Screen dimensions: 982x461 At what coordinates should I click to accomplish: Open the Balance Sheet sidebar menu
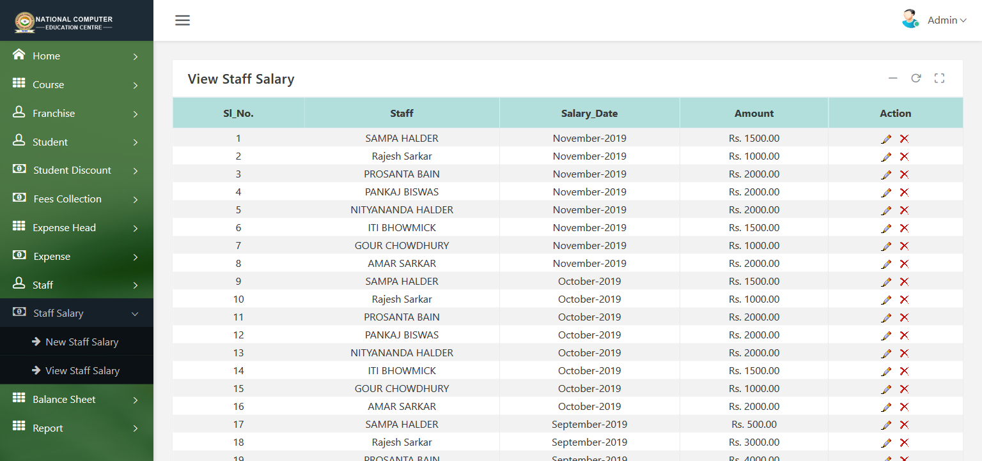pos(77,399)
